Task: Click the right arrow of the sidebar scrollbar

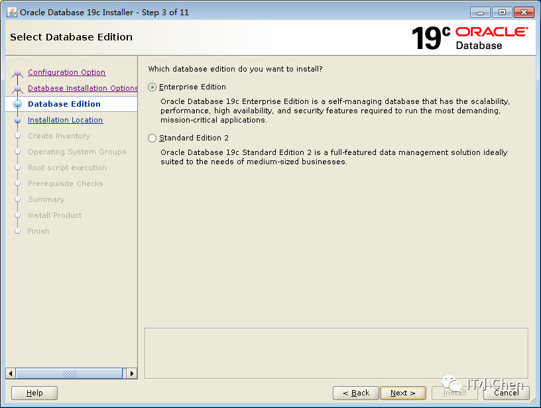Action: [x=132, y=374]
